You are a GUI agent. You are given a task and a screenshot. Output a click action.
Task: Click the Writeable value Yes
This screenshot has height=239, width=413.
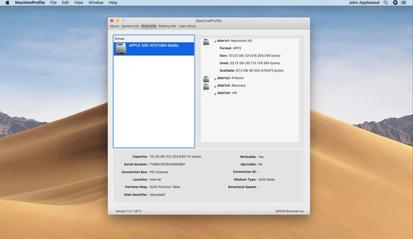pos(261,157)
